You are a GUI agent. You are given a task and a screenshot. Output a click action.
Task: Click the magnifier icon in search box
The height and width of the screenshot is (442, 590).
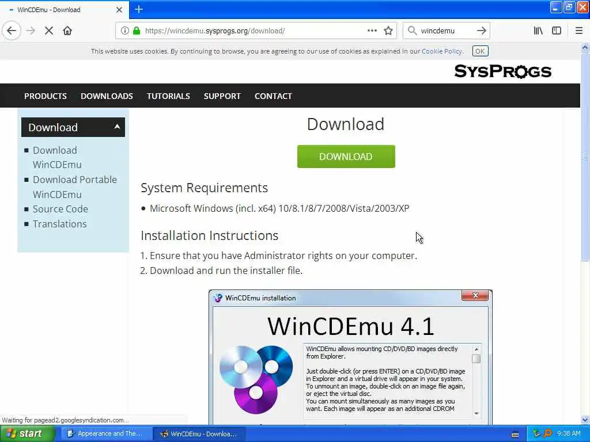[x=413, y=31]
